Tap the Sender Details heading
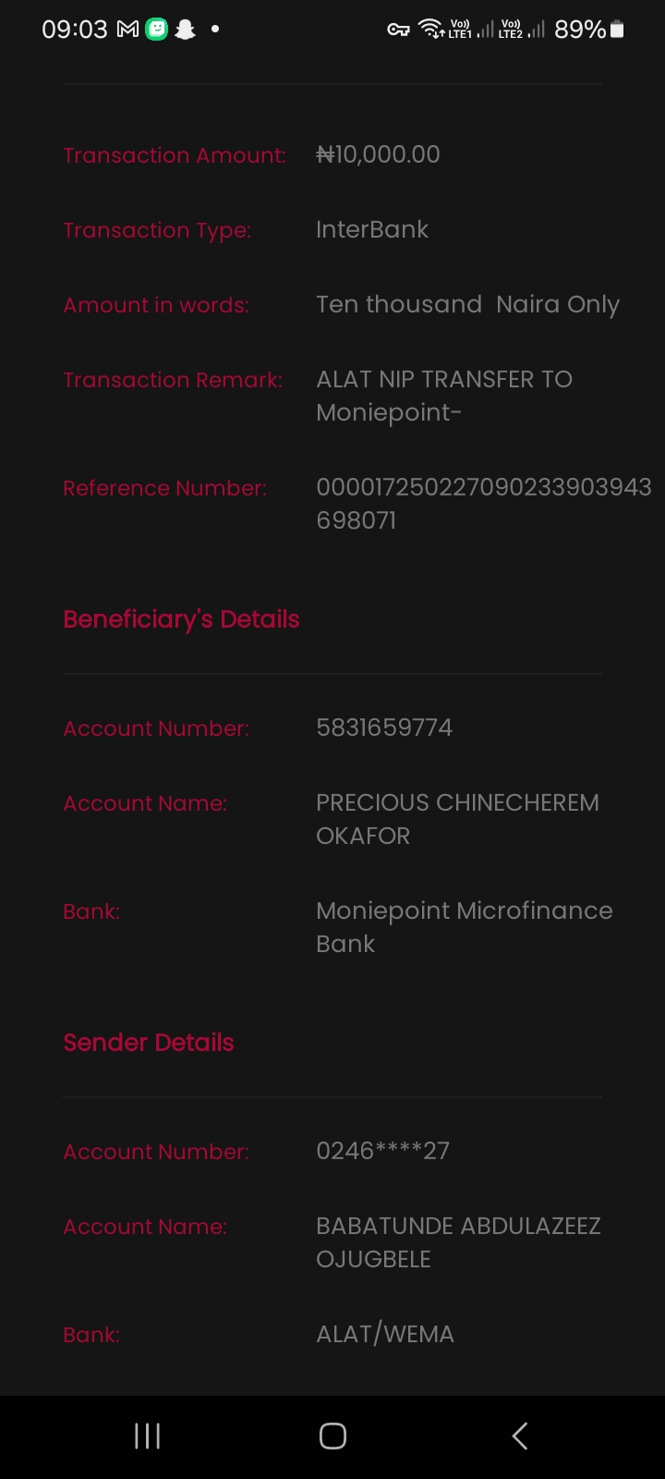Image resolution: width=665 pixels, height=1479 pixels. [149, 1043]
